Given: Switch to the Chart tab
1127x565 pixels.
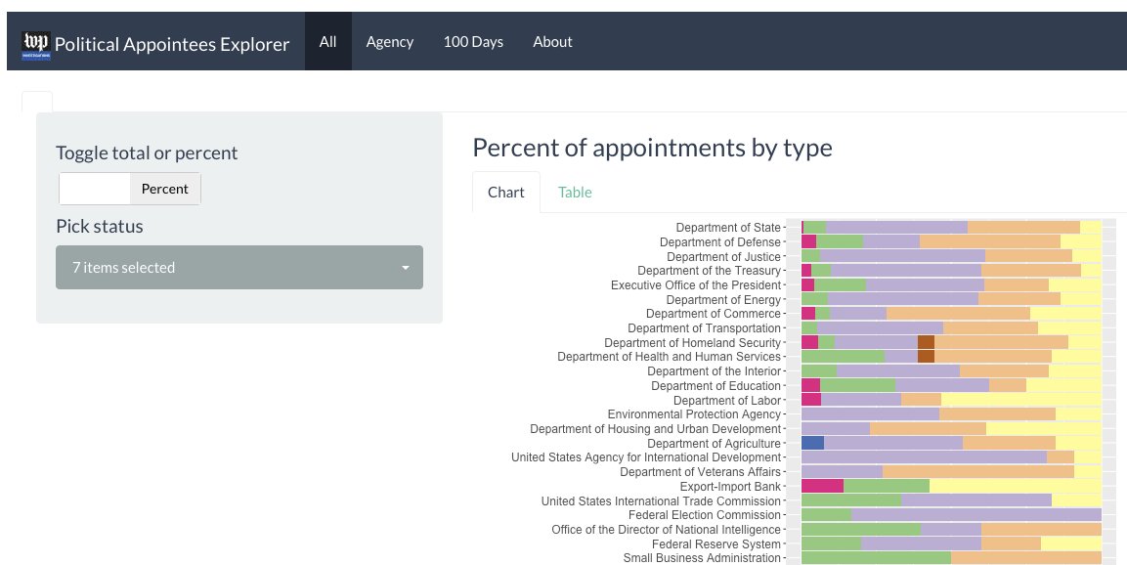Looking at the screenshot, I should tap(506, 192).
